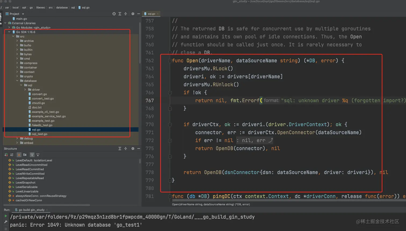Toggle autoscroll from source in Structure
The image size is (406, 231).
(x=38, y=155)
